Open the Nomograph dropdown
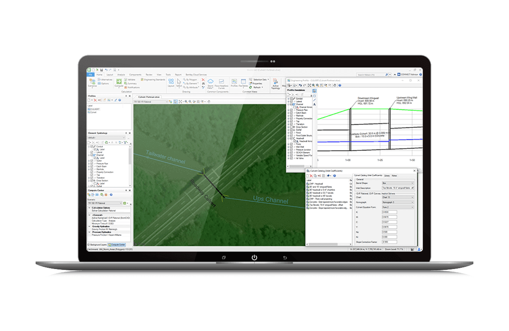This screenshot has height=331, width=509. pyautogui.click(x=397, y=202)
